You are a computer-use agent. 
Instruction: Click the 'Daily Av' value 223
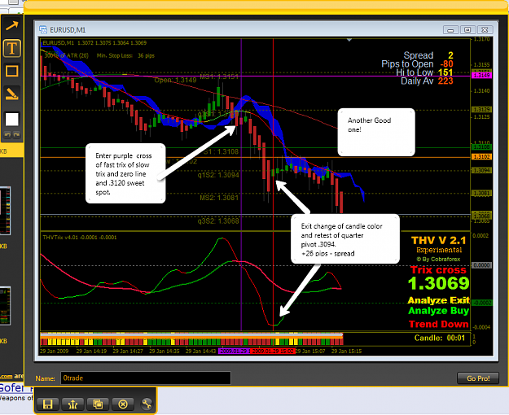click(445, 81)
